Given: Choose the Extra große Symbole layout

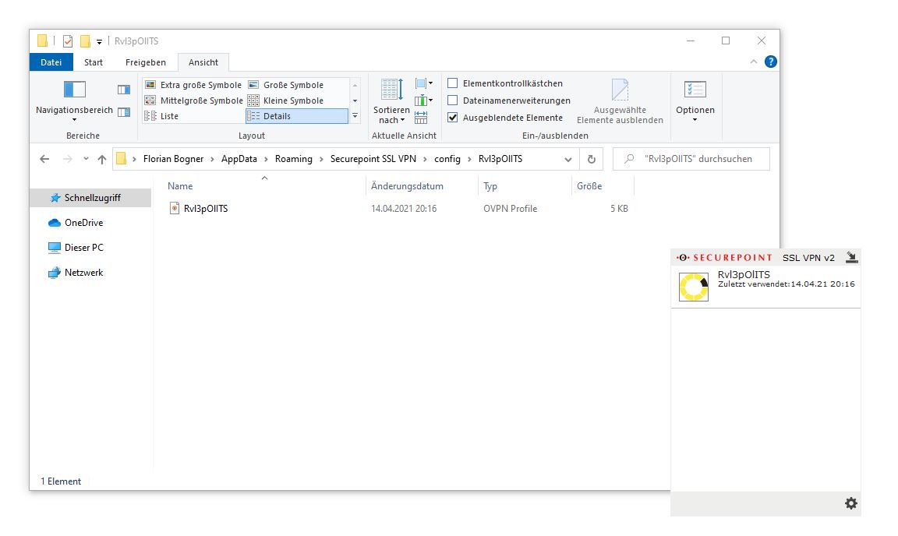Looking at the screenshot, I should (200, 85).
